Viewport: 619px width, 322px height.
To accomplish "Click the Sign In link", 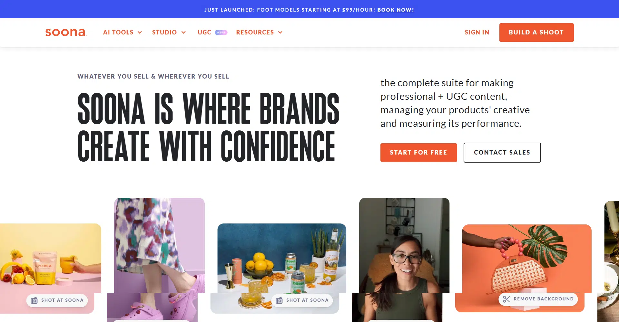I will (477, 33).
